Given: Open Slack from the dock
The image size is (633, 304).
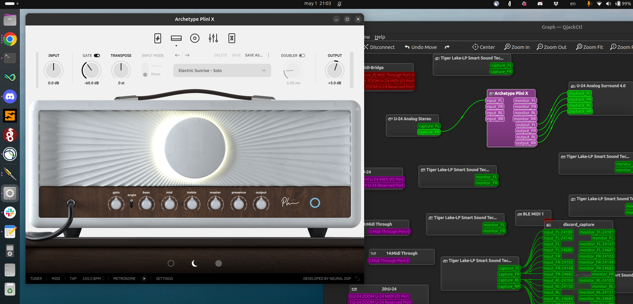Looking at the screenshot, I should 10,212.
